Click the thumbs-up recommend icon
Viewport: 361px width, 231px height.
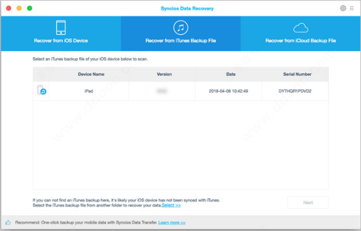[8, 222]
